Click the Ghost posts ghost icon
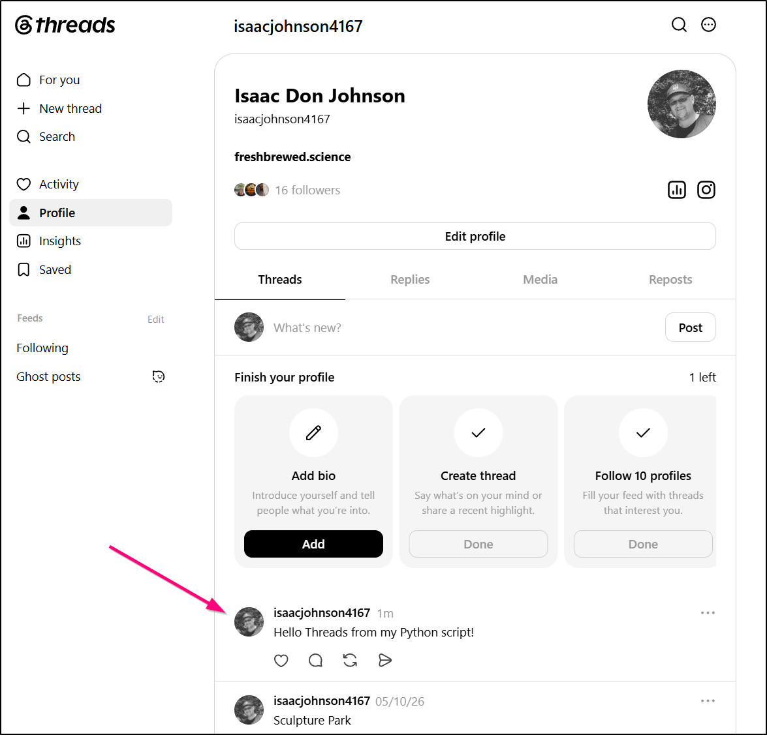This screenshot has width=767, height=735. tap(158, 376)
